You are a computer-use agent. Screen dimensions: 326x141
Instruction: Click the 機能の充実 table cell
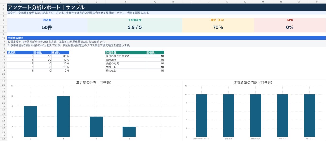click(x=126, y=63)
